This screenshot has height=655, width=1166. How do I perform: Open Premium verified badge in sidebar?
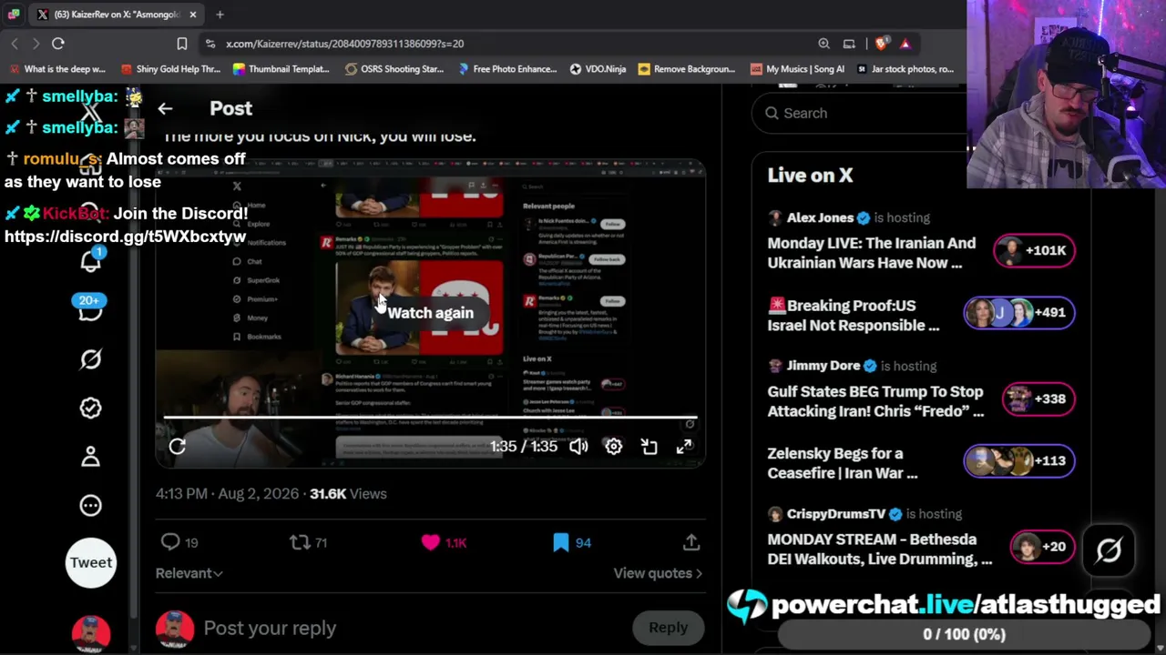click(90, 408)
